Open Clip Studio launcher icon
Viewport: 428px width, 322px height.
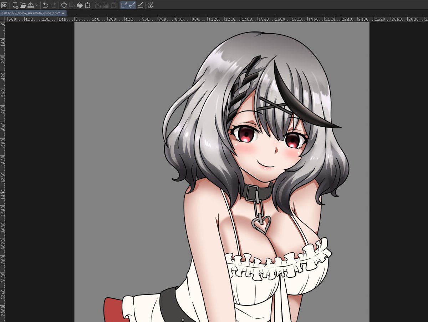pyautogui.click(x=4, y=5)
